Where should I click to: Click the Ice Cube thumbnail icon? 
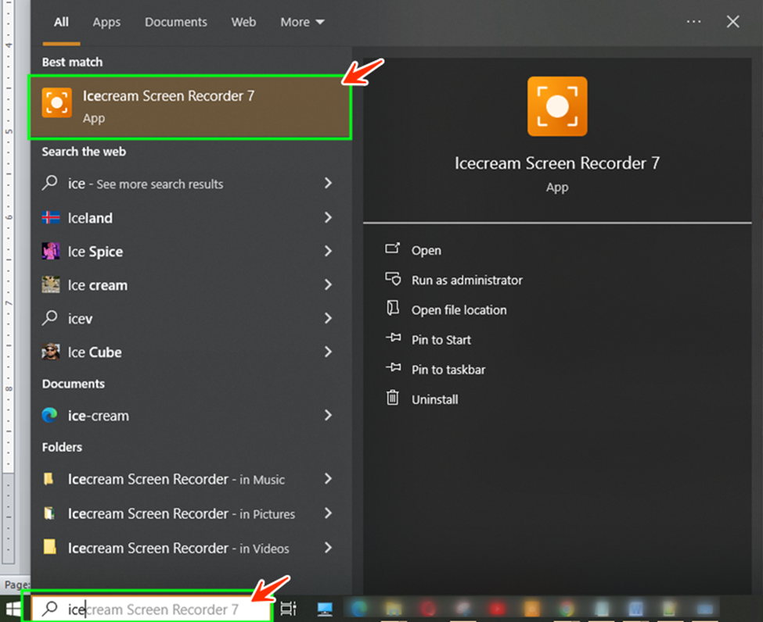coord(51,352)
